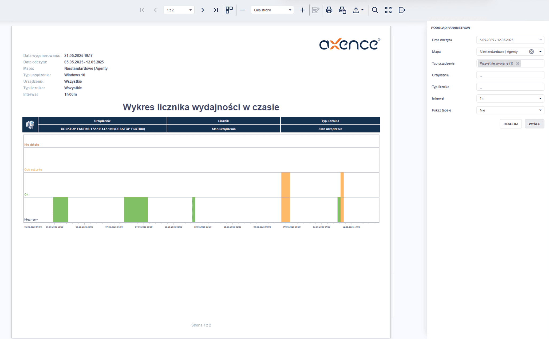Go to the next report page
Image resolution: width=549 pixels, height=339 pixels.
pyautogui.click(x=203, y=10)
